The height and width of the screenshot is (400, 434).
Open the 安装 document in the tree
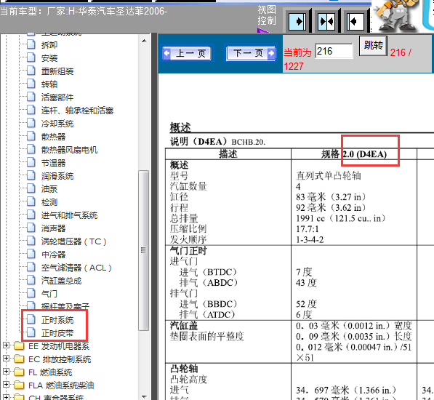[x=49, y=58]
